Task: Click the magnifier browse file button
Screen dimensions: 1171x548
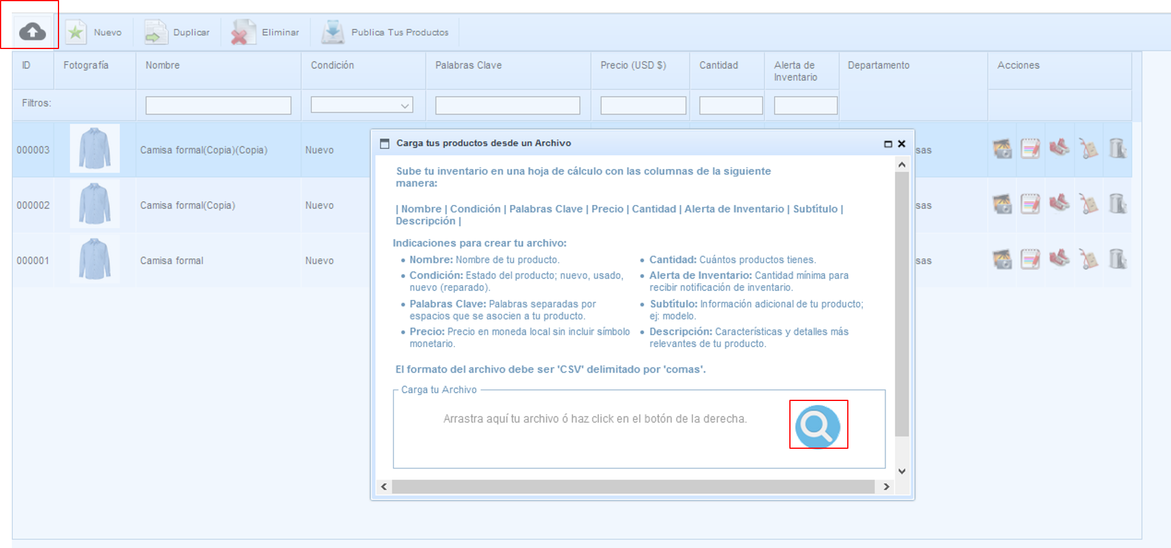Action: coord(818,426)
